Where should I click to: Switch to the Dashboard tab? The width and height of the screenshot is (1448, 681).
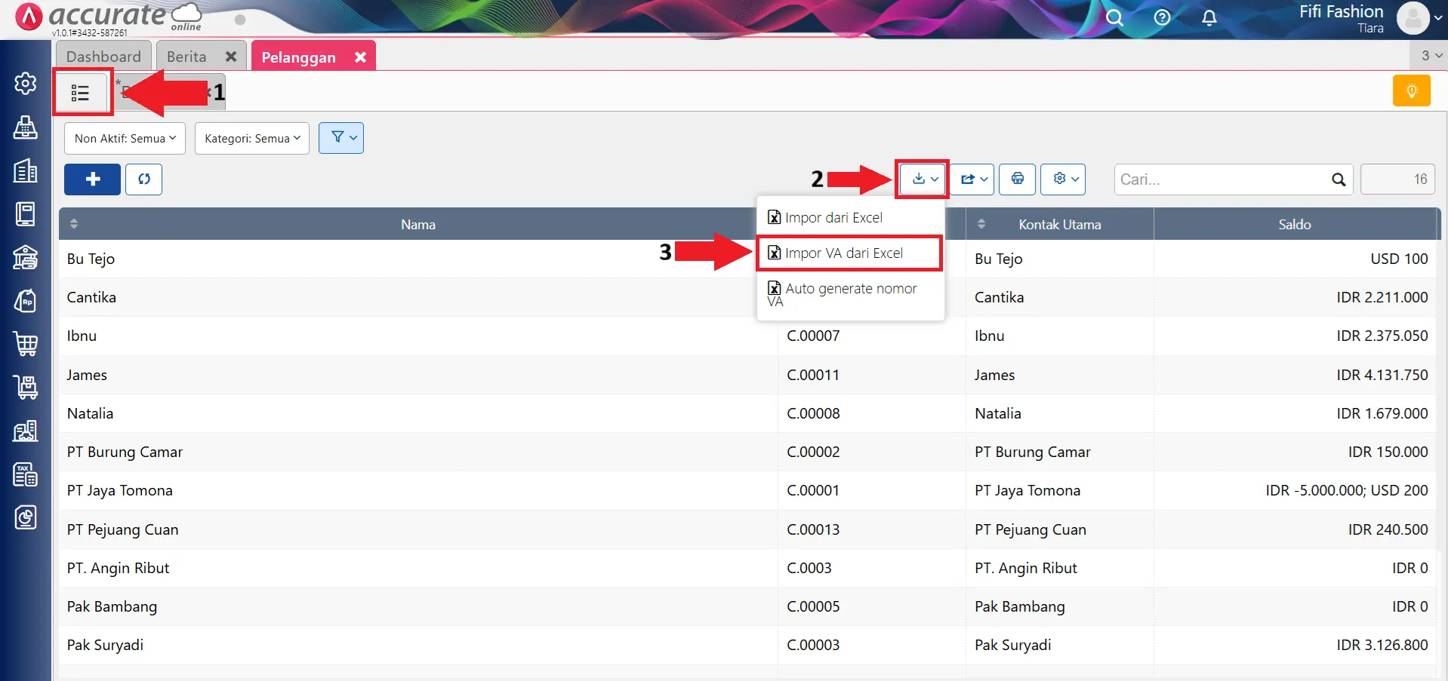103,57
